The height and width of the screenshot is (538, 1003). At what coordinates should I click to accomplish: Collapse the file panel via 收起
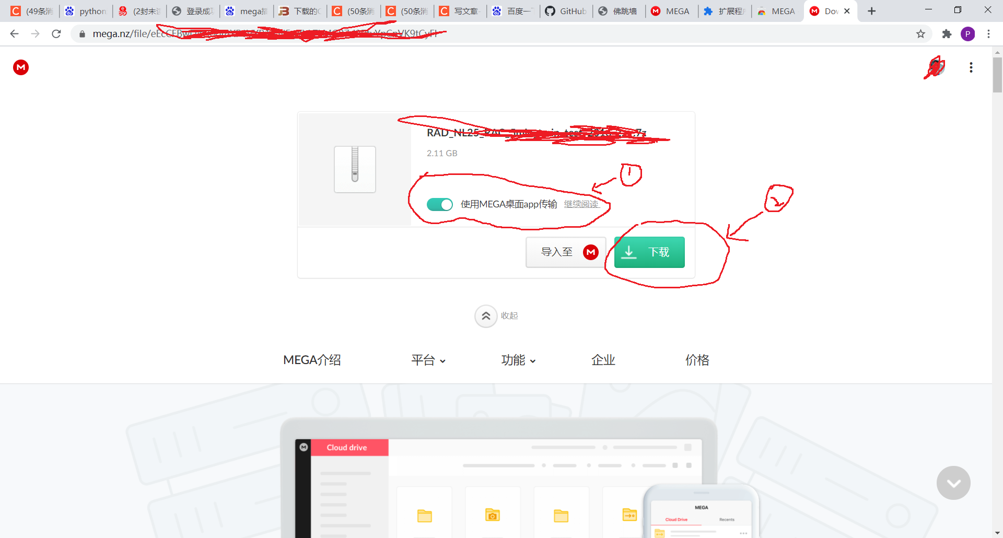point(486,315)
